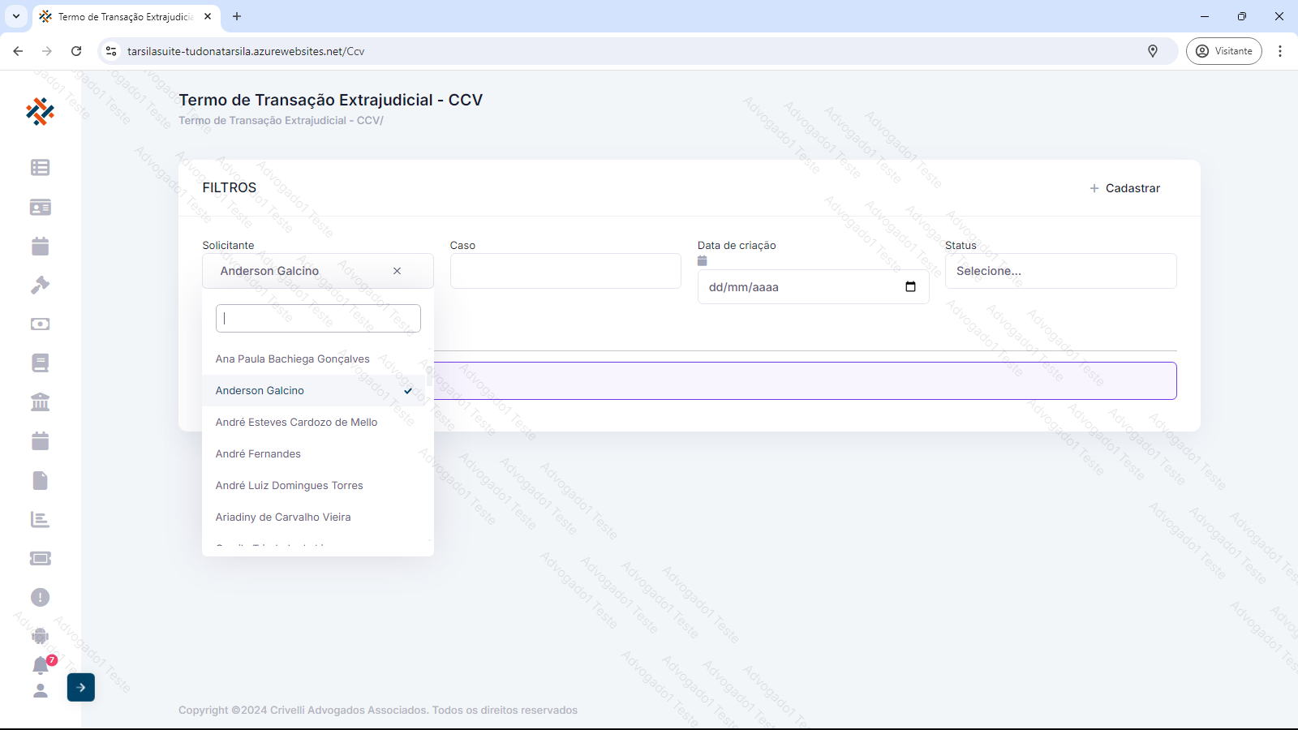
Task: Click the ticket icon in sidebar
Action: coord(40,559)
